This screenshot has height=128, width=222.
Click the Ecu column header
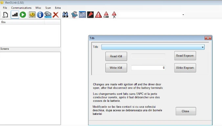coord(22,22)
